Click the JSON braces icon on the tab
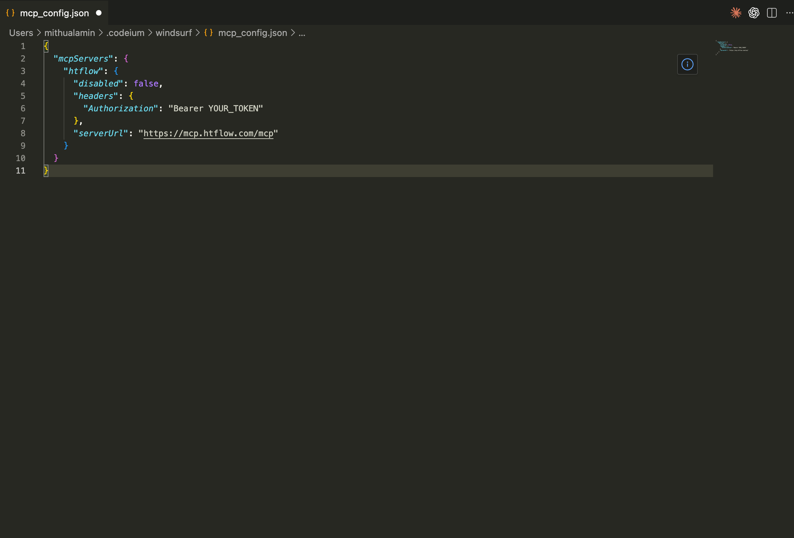This screenshot has height=538, width=794. tap(10, 13)
